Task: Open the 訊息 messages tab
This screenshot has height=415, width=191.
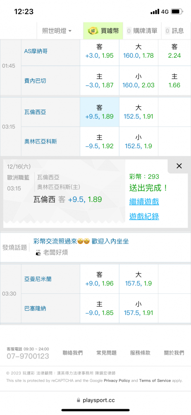Action: (174, 31)
